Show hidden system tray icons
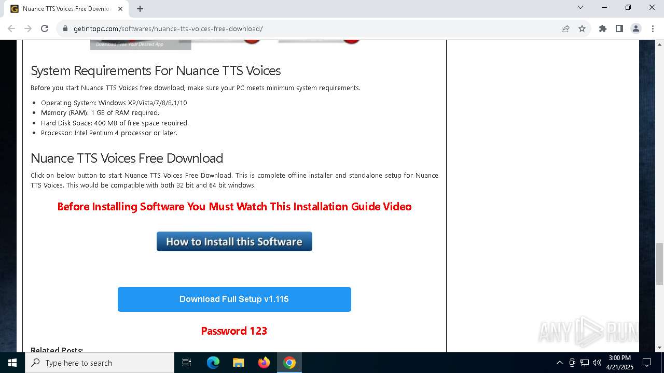The width and height of the screenshot is (664, 373). point(559,363)
